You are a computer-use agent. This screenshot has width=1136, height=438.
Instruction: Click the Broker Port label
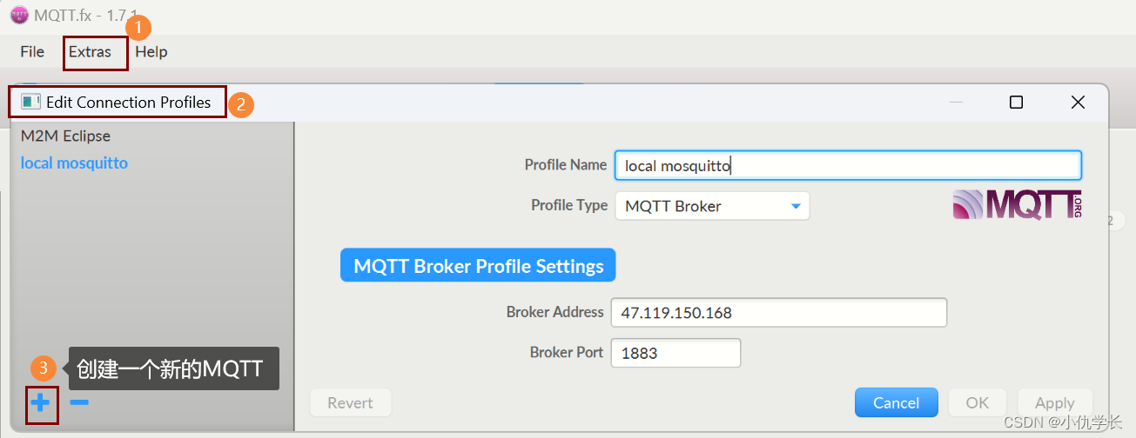point(567,352)
